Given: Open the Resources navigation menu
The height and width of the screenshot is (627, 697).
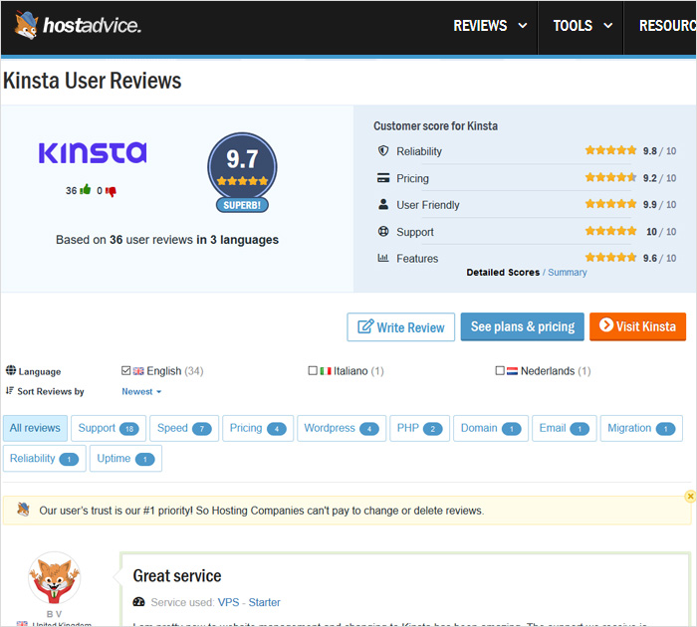Looking at the screenshot, I should (667, 26).
